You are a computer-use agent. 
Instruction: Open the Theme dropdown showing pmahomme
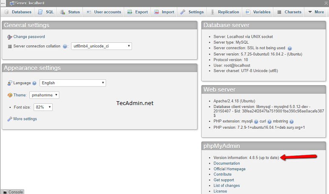[44, 95]
